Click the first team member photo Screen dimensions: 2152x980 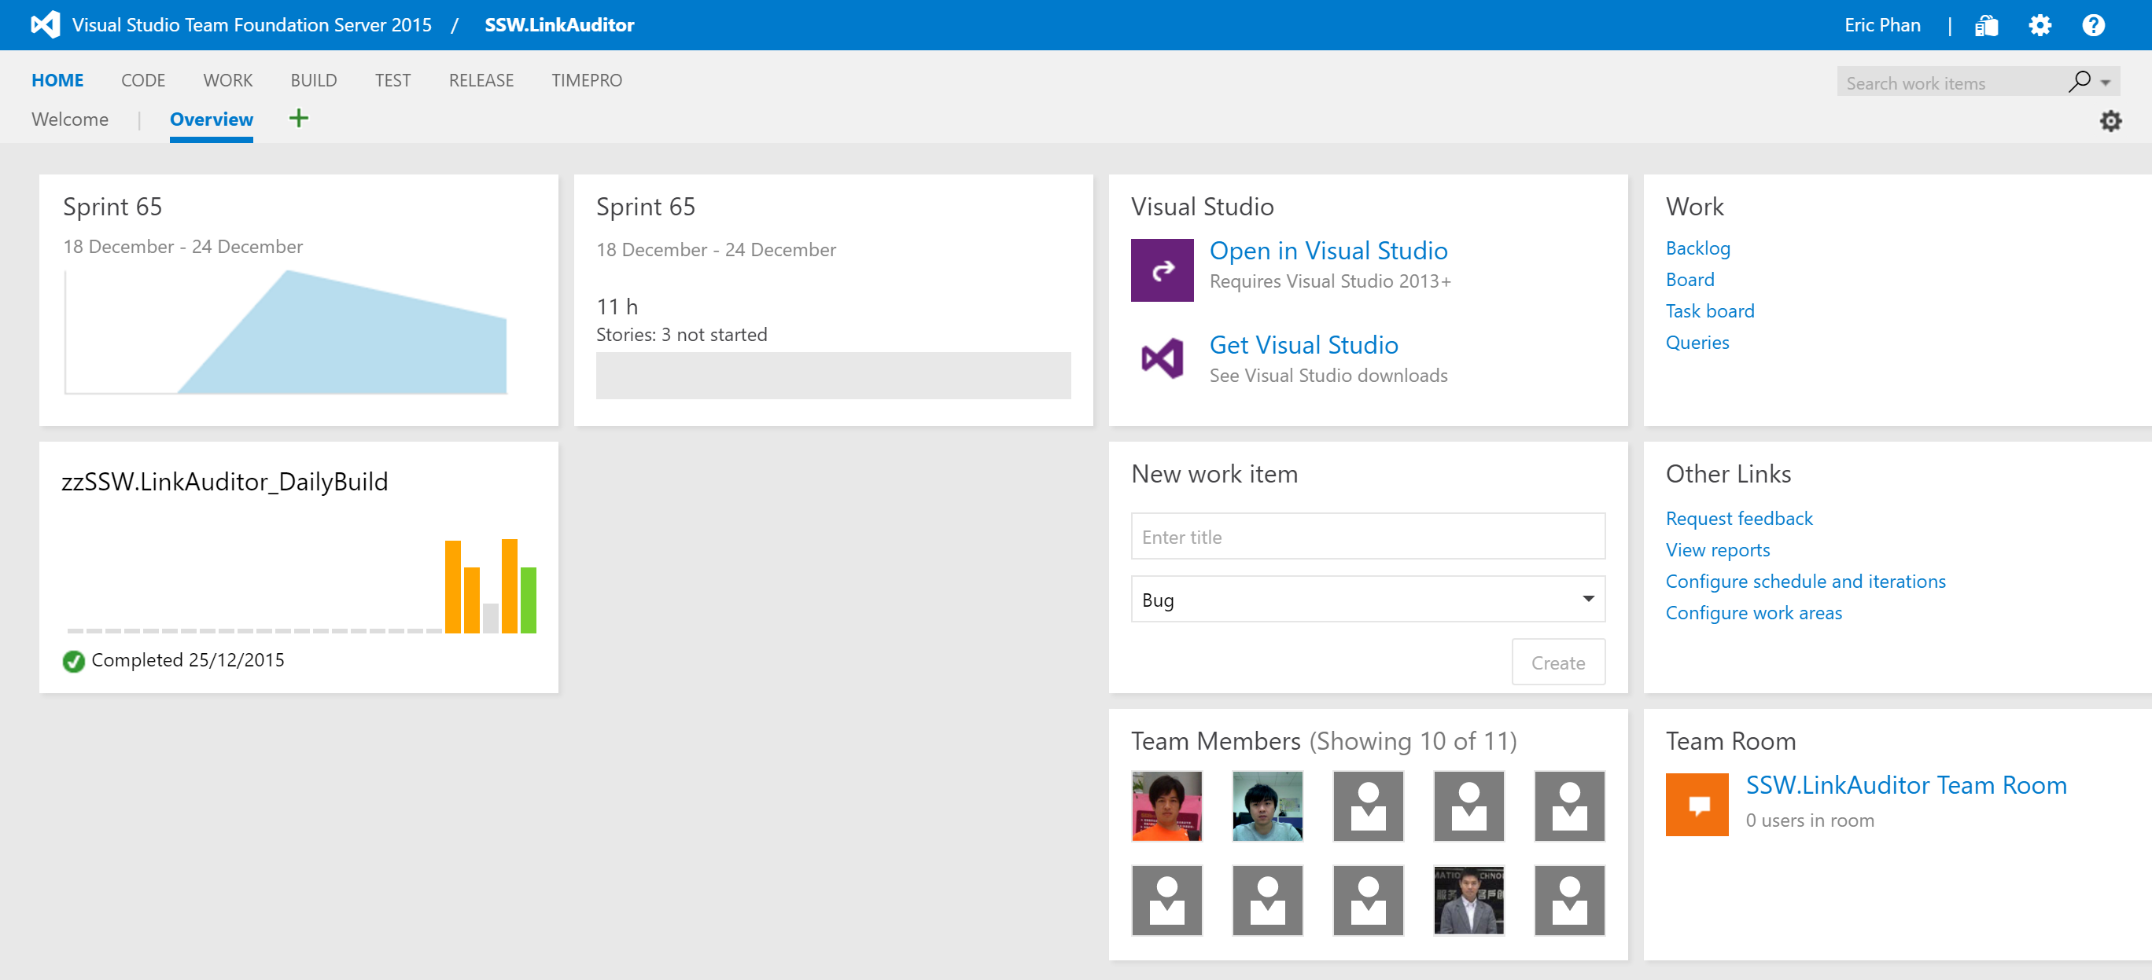click(x=1166, y=806)
